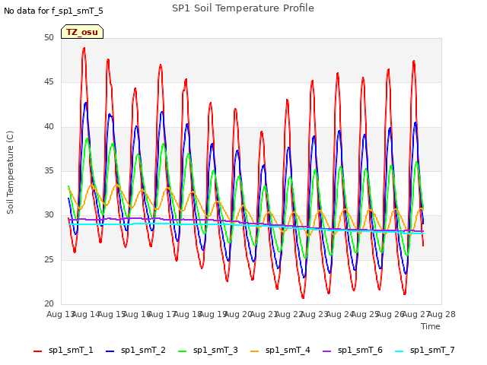
Task: Click the 40 y-axis tick label
Action: tap(49, 126)
